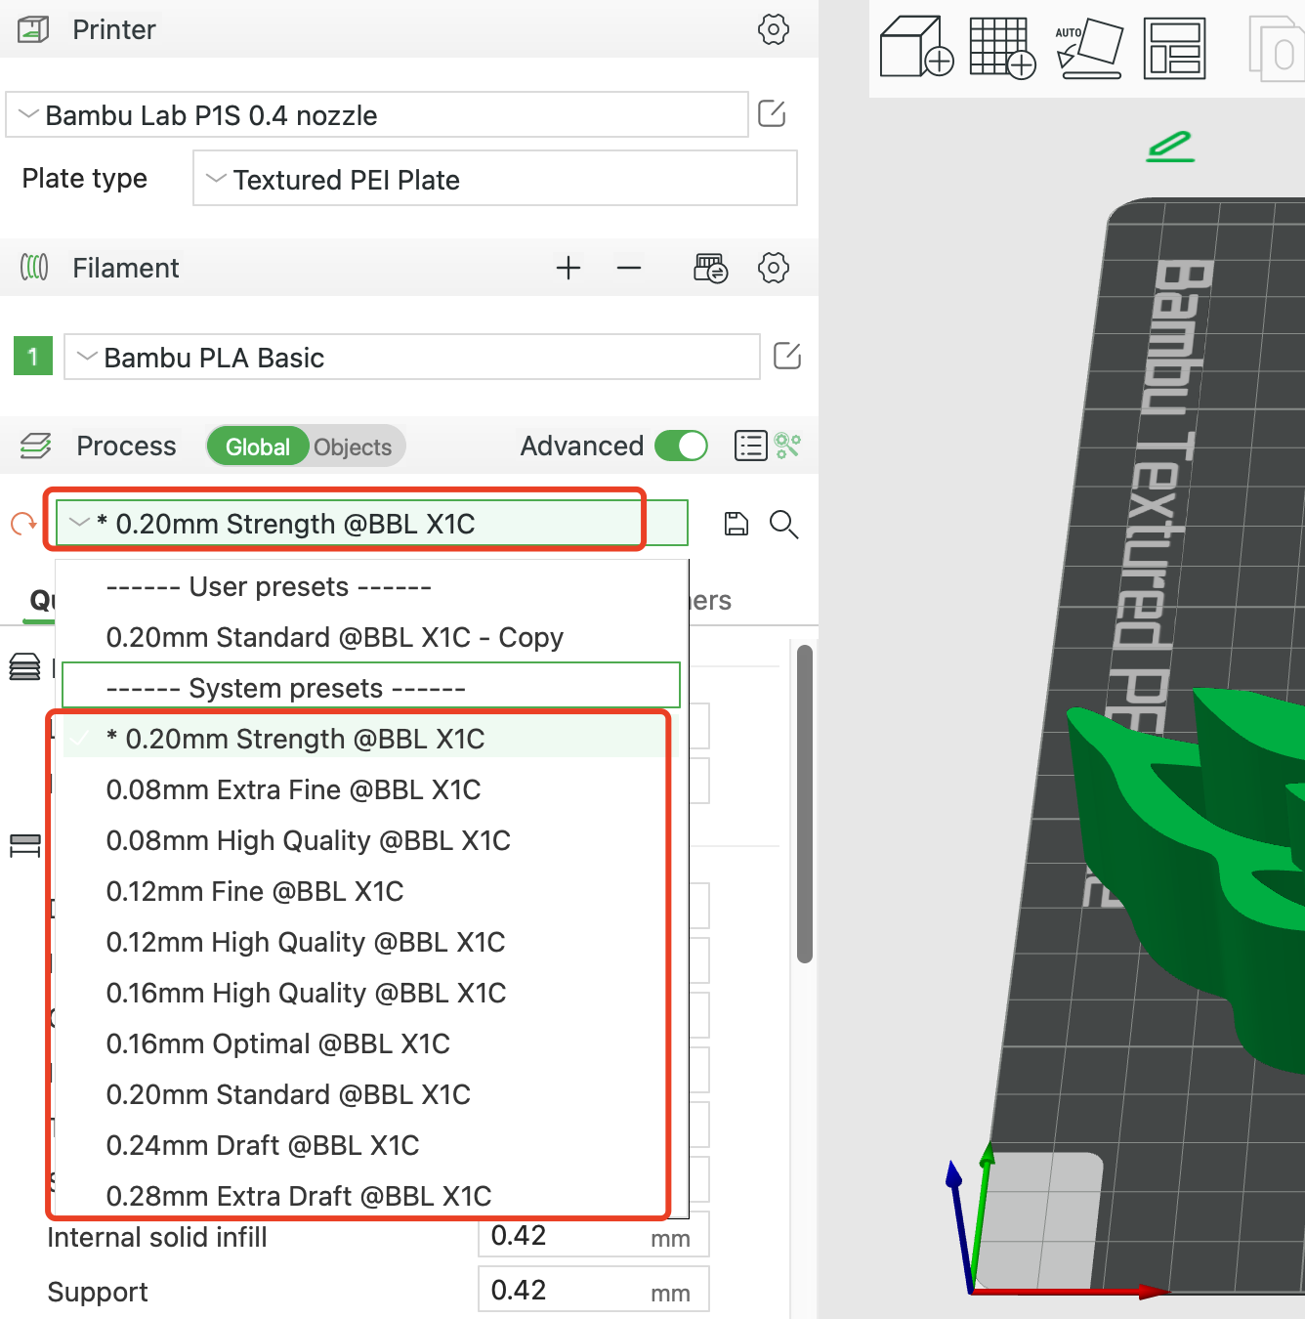Click the Filament spool section icon

click(x=34, y=268)
